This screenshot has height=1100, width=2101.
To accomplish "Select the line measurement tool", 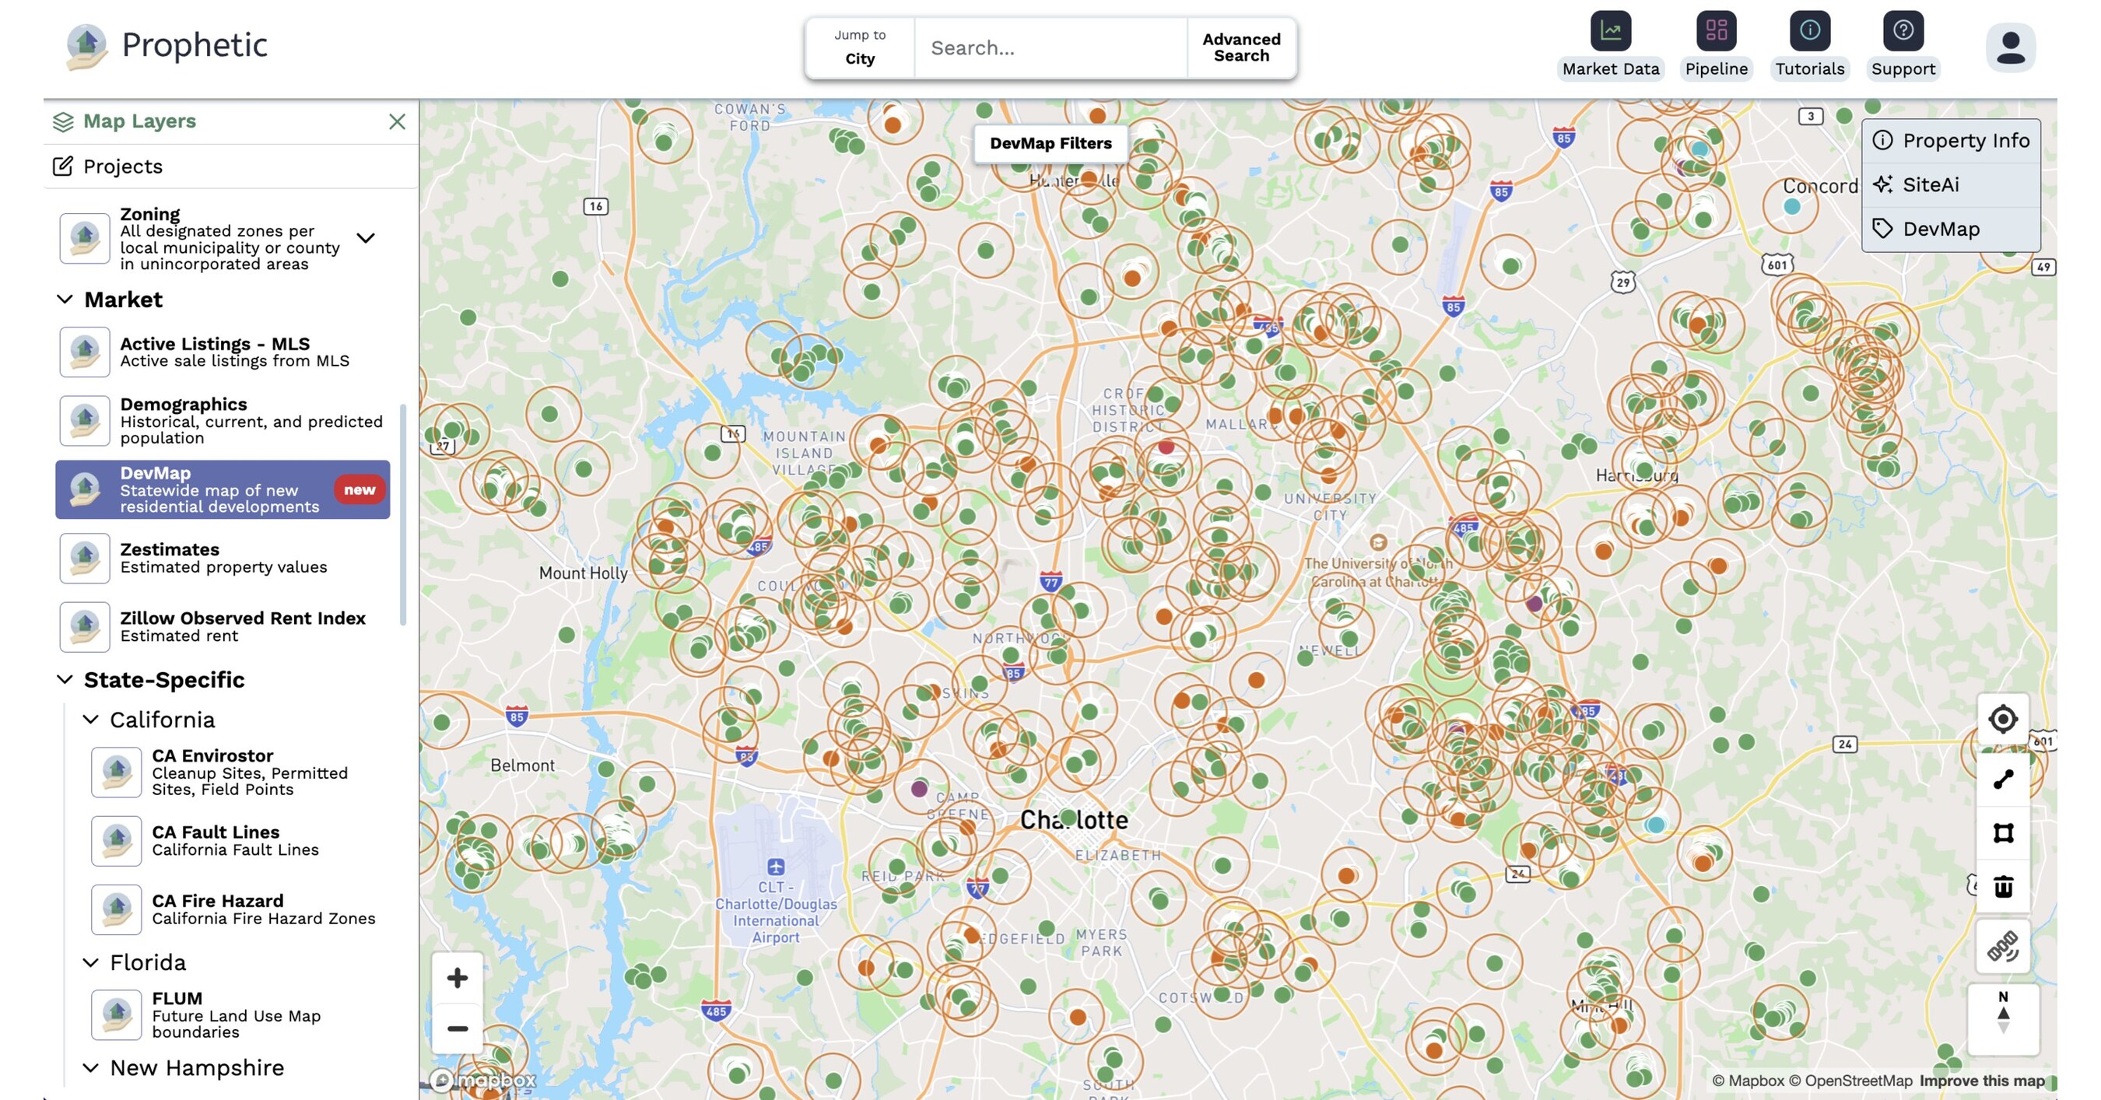I will pos(2003,779).
